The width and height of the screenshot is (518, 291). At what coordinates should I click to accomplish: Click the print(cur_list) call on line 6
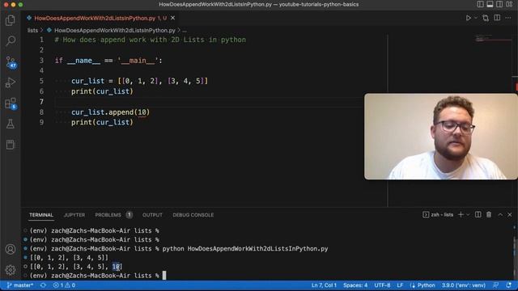pos(102,91)
